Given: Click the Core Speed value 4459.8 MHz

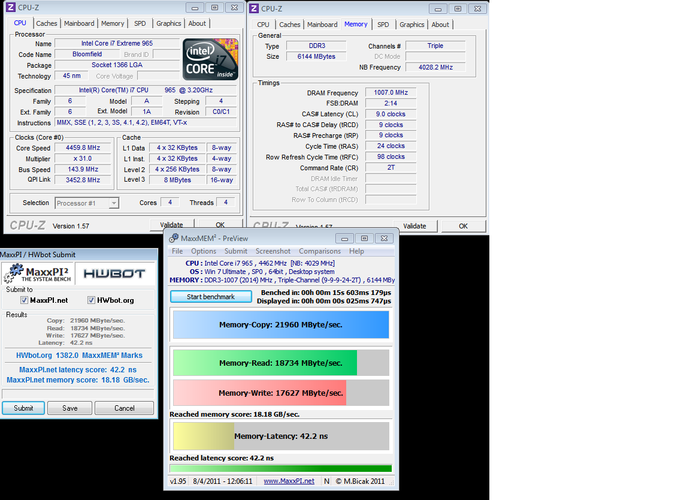Looking at the screenshot, I should pyautogui.click(x=83, y=148).
